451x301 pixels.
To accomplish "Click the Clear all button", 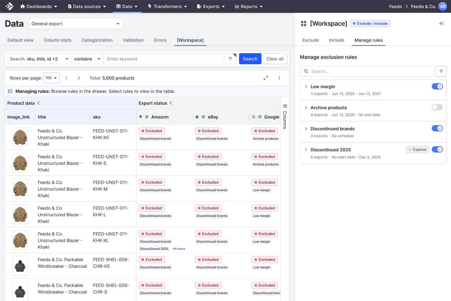I will pyautogui.click(x=275, y=59).
